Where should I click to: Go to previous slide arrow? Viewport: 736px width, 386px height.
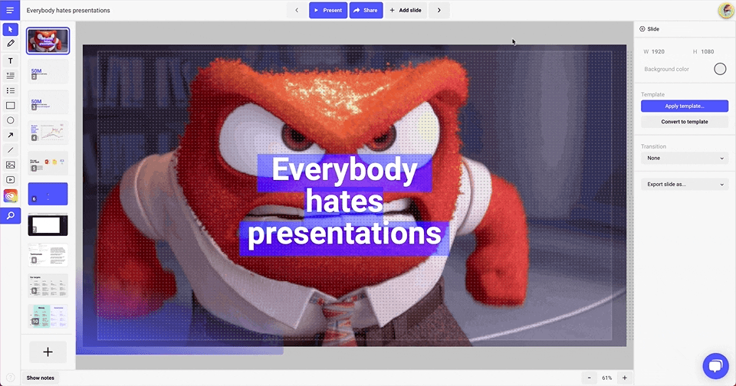click(x=297, y=10)
